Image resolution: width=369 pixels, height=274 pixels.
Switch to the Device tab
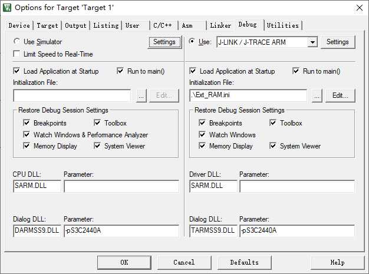pyautogui.click(x=19, y=25)
